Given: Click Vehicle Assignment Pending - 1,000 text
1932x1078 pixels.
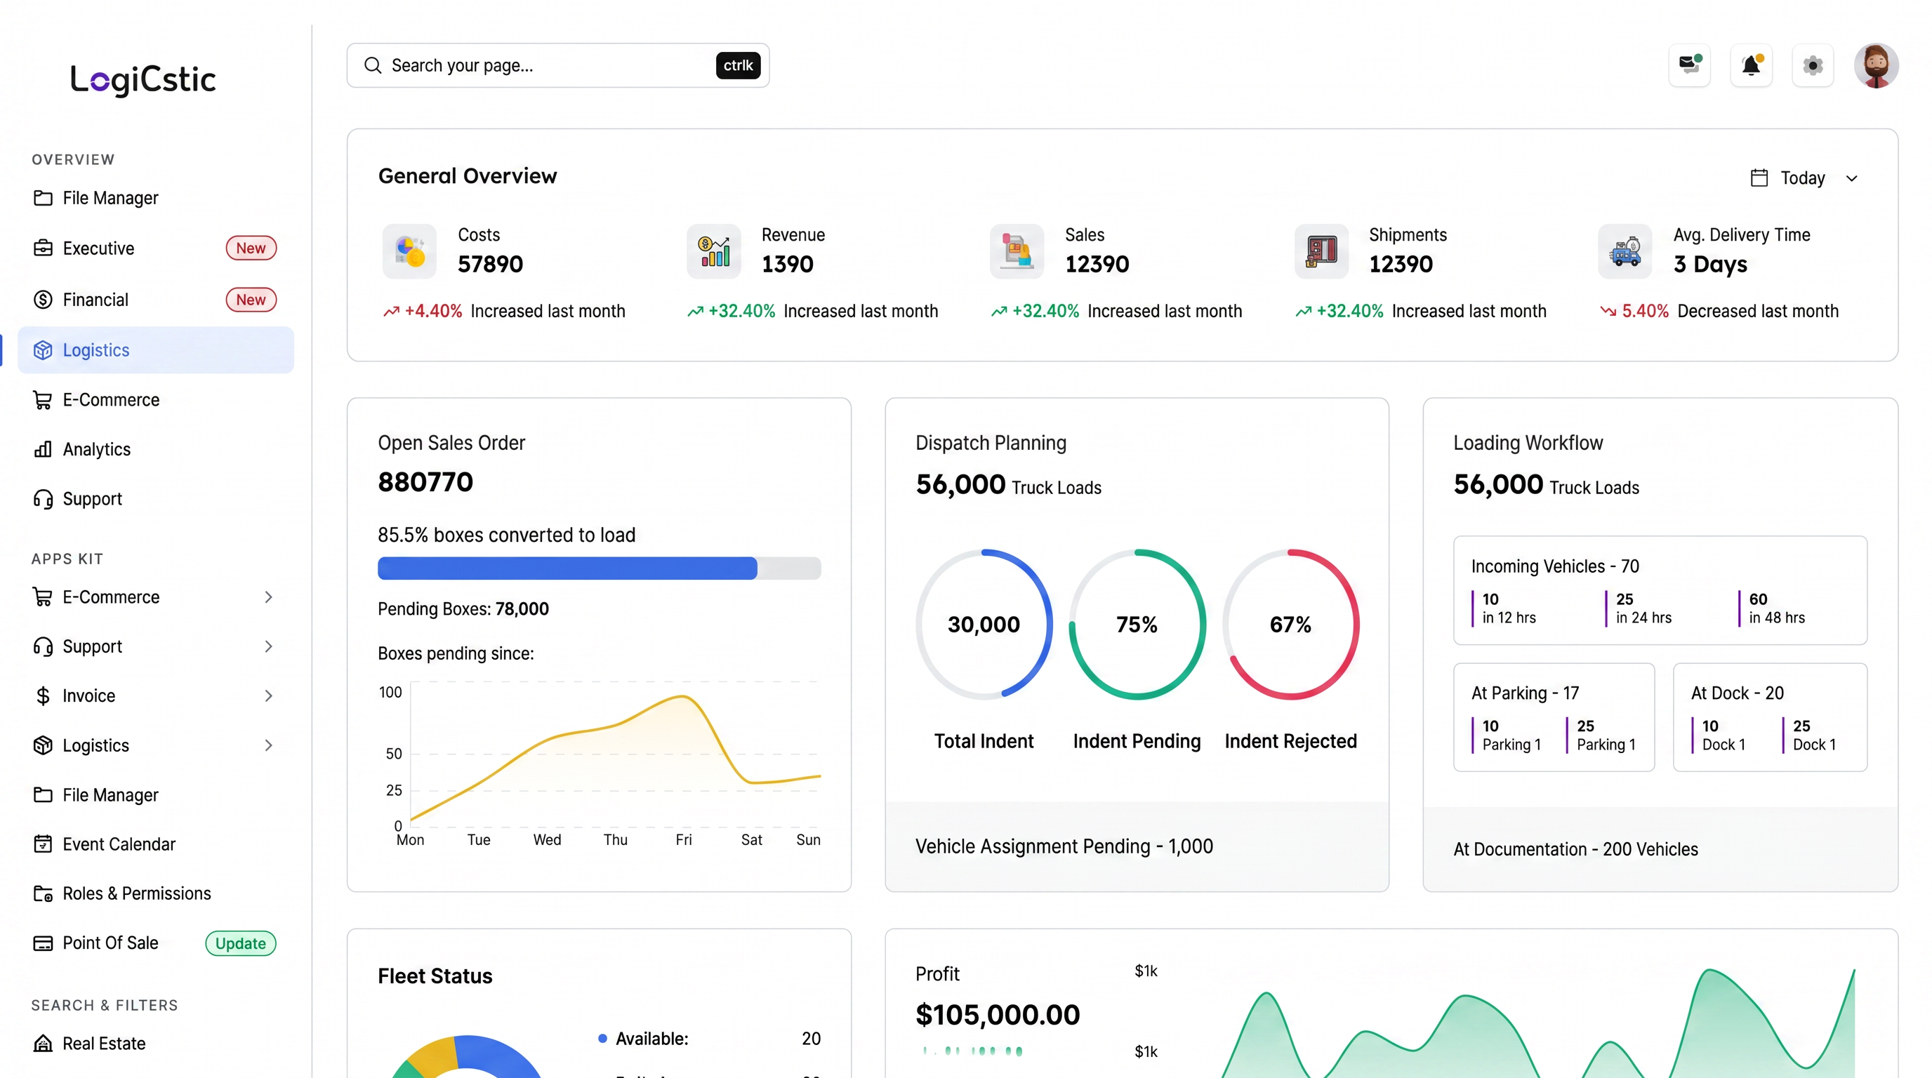Looking at the screenshot, I should 1064,846.
